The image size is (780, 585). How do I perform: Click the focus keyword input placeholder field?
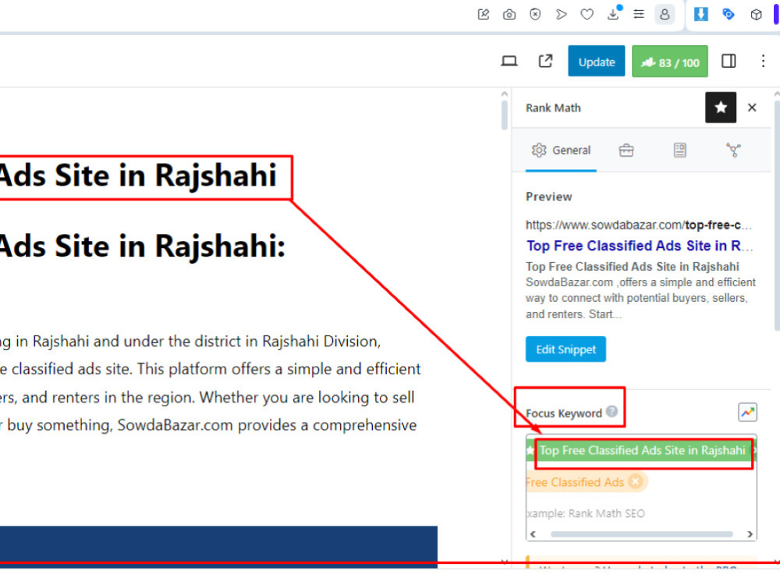click(x=587, y=513)
